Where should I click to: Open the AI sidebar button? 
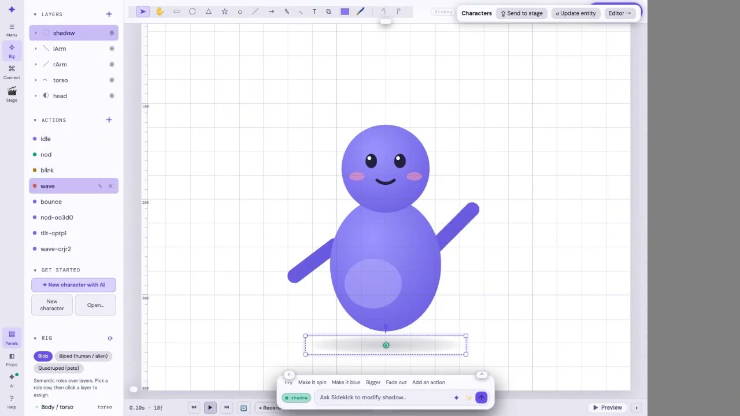click(12, 380)
